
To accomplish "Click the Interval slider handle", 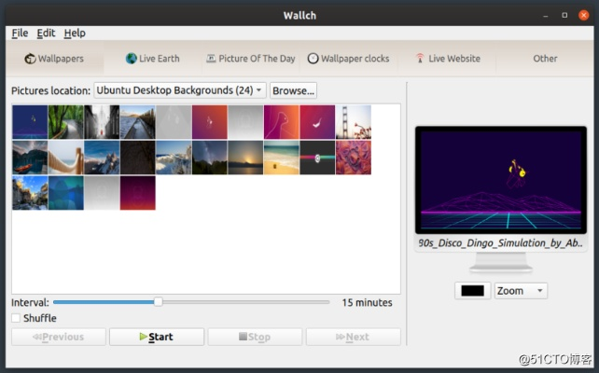I will (x=158, y=302).
